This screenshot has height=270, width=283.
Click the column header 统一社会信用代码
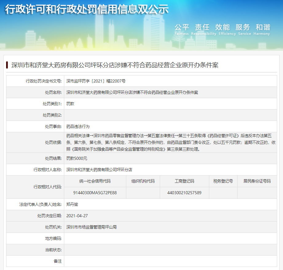95,181
